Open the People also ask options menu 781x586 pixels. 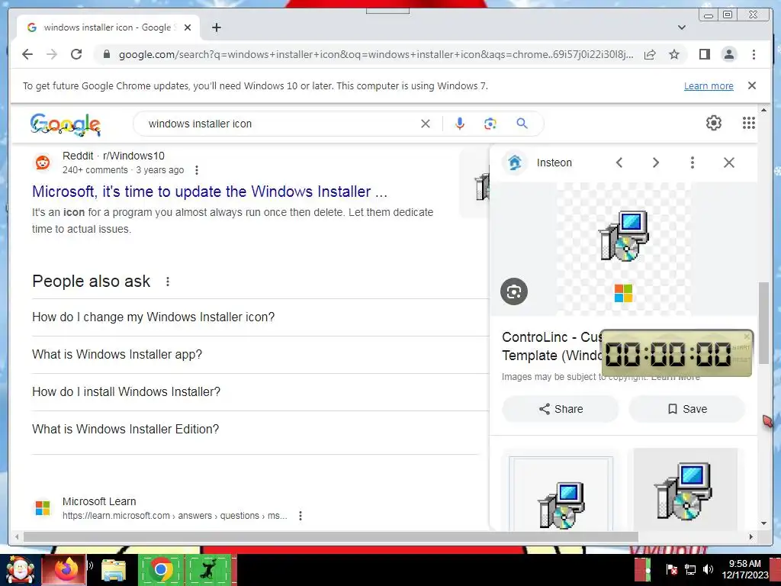pyautogui.click(x=168, y=282)
